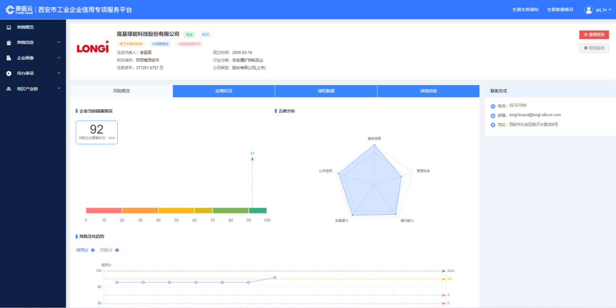The image size is (616, 308).
Task: Click the 公共信用 radar chart label
Action: coord(325,171)
